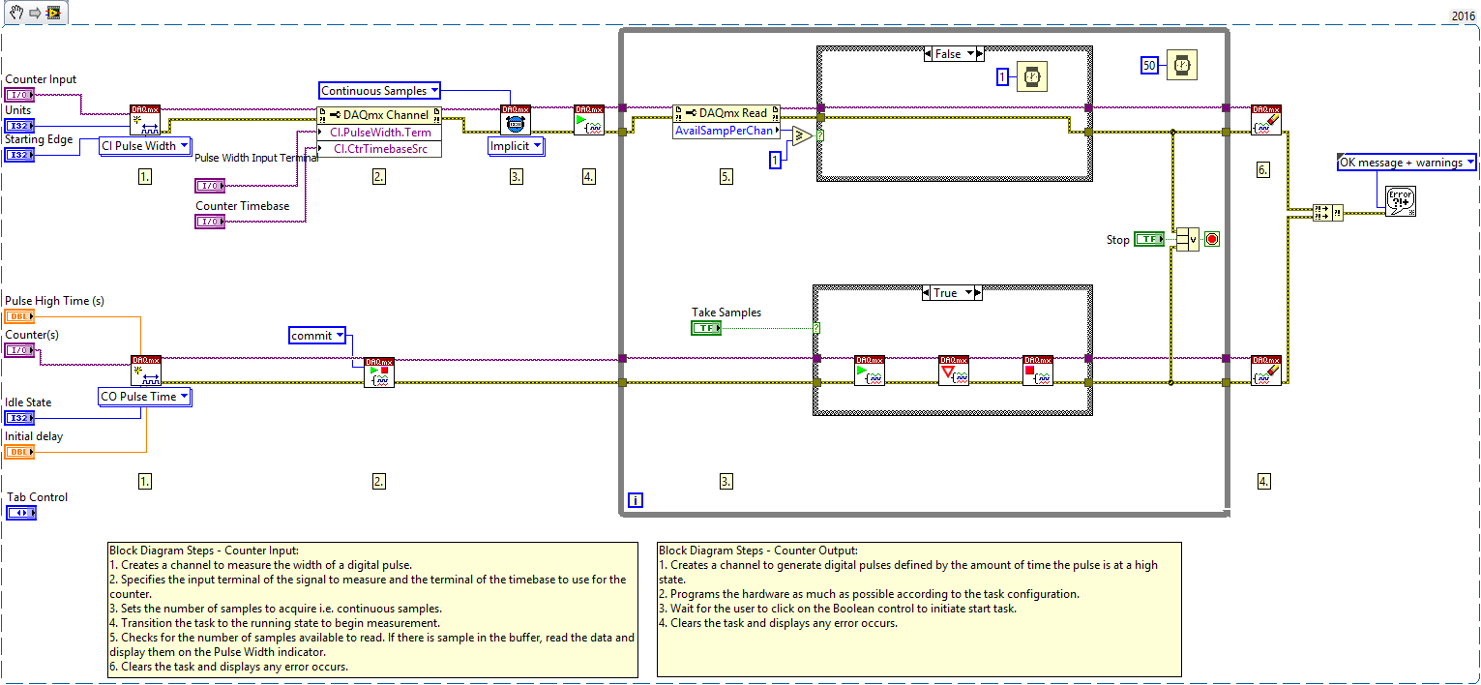Click the DAQmx Start Task VI icon
Viewport: 1481px width, 685px height.
[590, 118]
